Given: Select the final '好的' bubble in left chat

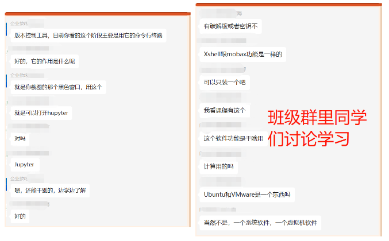Looking at the screenshot, I should click(20, 216).
